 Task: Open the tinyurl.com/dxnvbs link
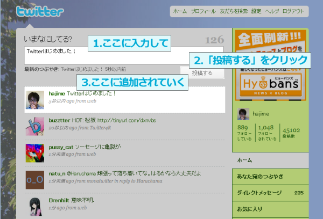(x=127, y=120)
